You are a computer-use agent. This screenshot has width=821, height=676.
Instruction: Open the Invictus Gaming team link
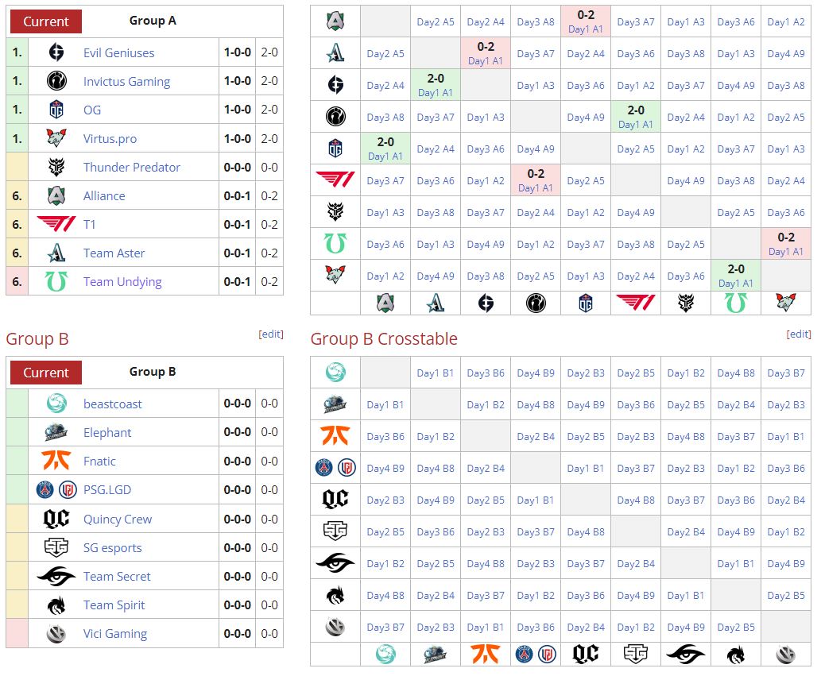(126, 82)
